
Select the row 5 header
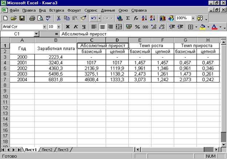(5, 68)
